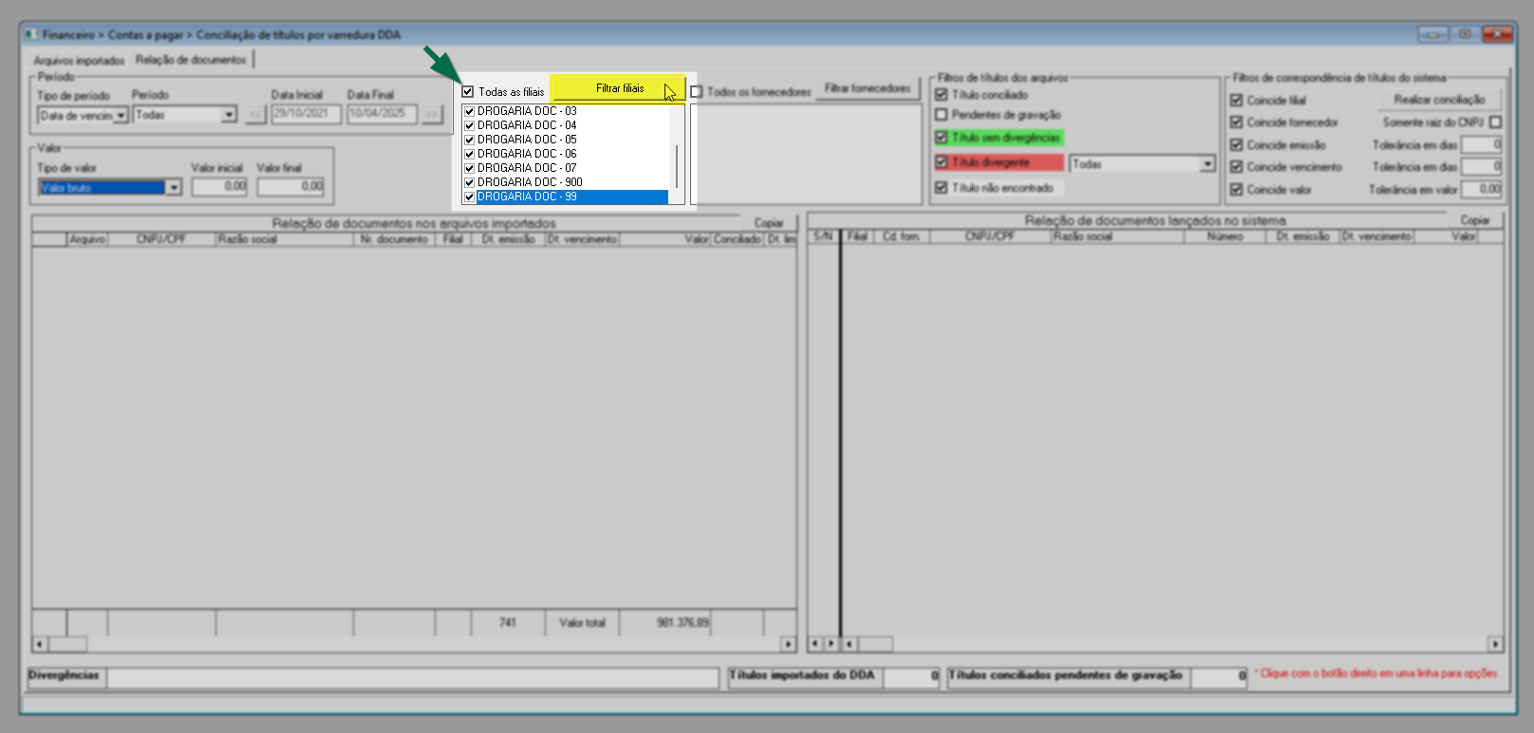Click Conciliado column header
Image resolution: width=1534 pixels, height=733 pixels.
click(x=738, y=239)
